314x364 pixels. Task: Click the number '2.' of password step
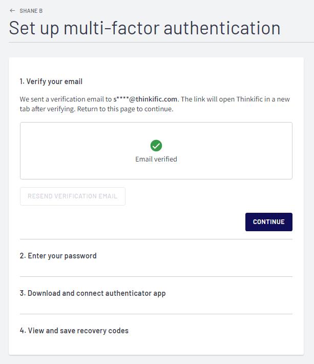(23, 256)
